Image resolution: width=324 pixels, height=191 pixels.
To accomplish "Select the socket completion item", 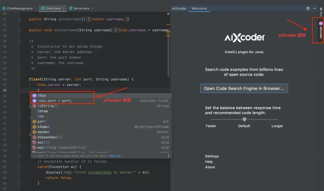I will (101, 132).
